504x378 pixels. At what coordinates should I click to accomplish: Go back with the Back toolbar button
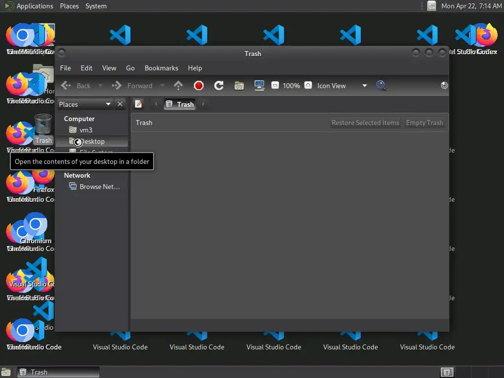point(76,86)
